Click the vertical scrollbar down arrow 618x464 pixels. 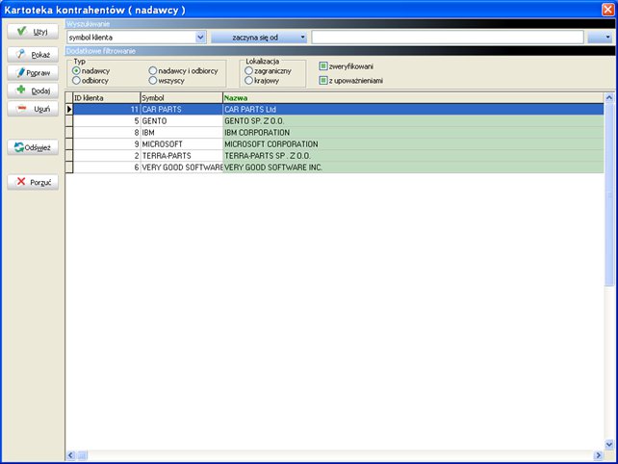point(609,445)
